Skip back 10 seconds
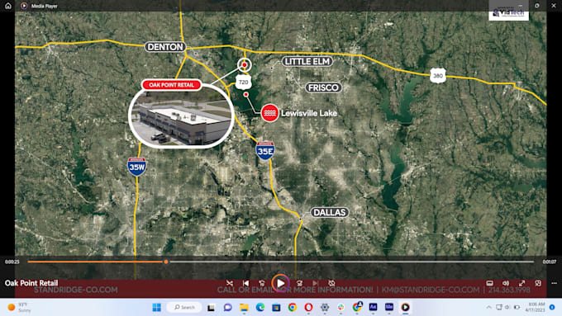 [262, 283]
